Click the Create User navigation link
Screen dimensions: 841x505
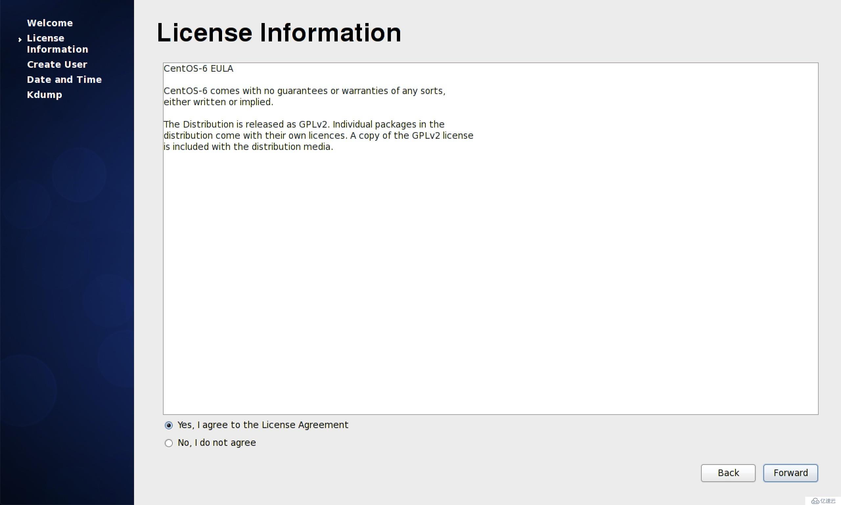[57, 64]
